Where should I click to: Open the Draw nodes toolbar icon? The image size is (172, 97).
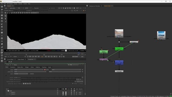pos(2,10)
